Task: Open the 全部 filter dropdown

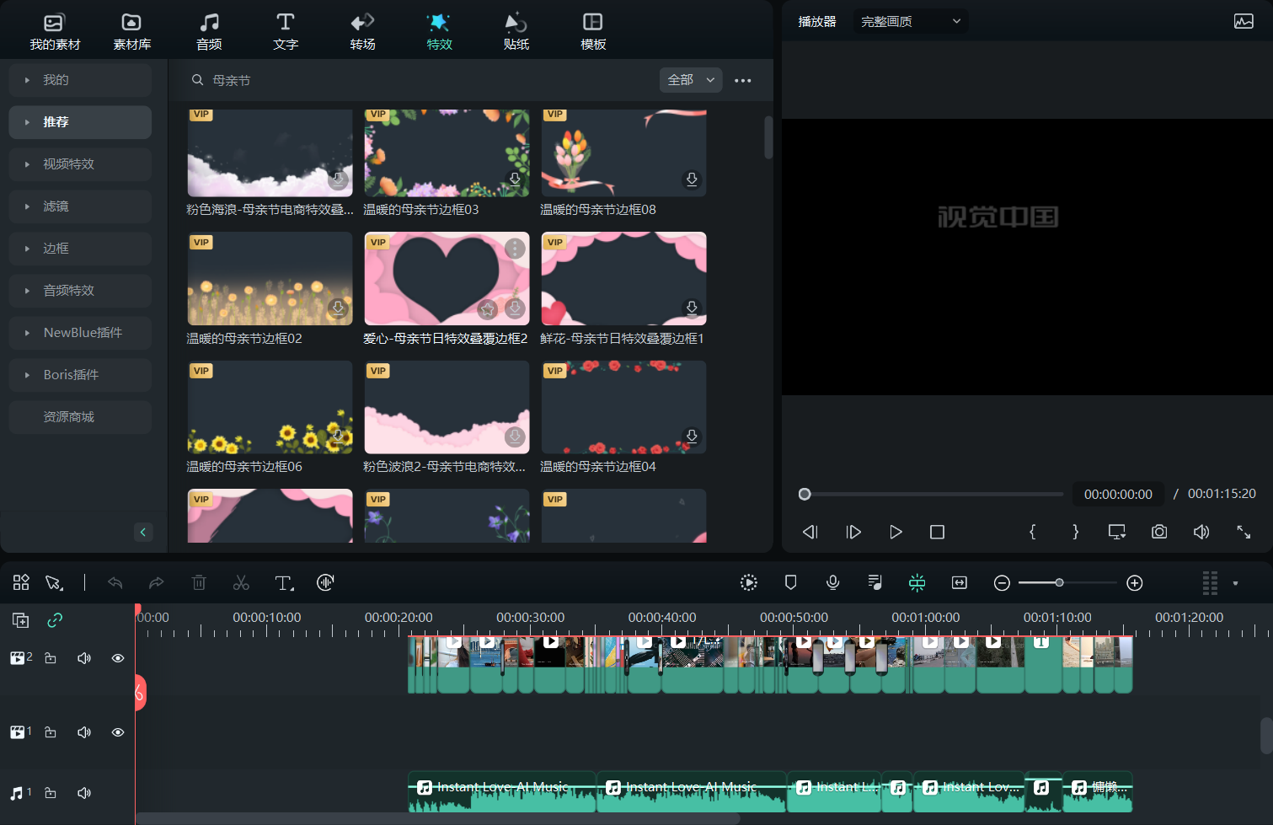Action: click(x=690, y=80)
